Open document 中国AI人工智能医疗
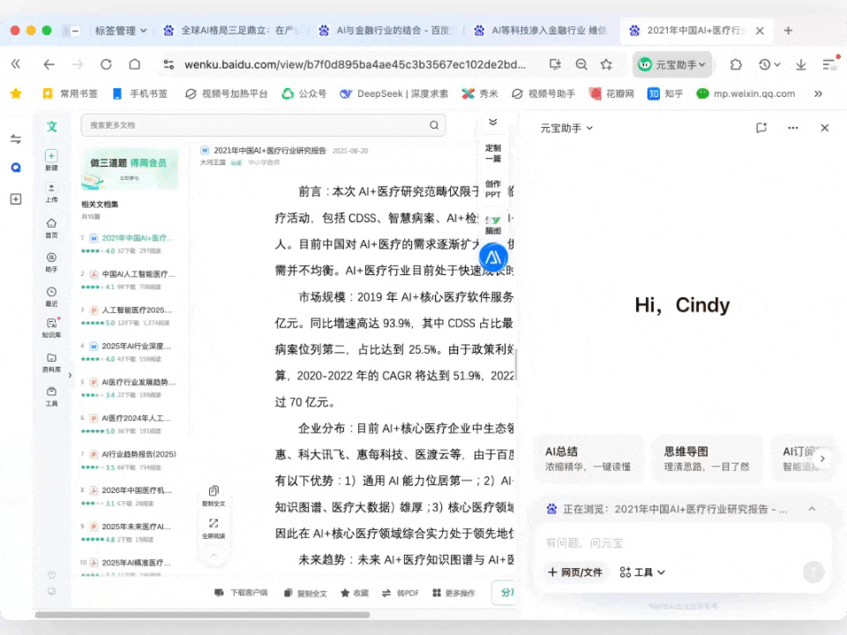 tap(139, 273)
